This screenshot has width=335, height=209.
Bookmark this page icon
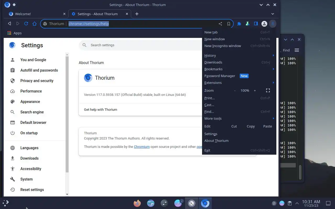[229, 24]
